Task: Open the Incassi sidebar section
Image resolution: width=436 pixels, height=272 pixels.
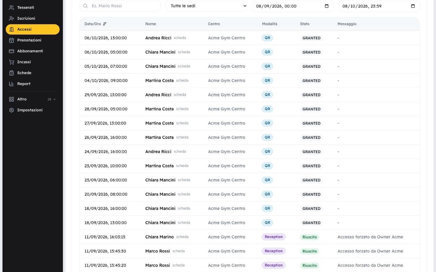Action: 33,62
